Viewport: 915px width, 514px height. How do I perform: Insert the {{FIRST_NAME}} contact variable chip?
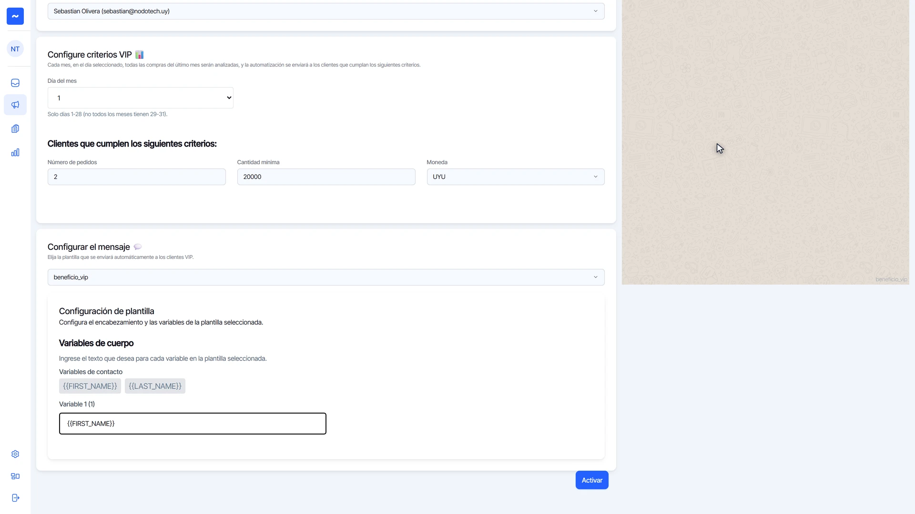[90, 386]
